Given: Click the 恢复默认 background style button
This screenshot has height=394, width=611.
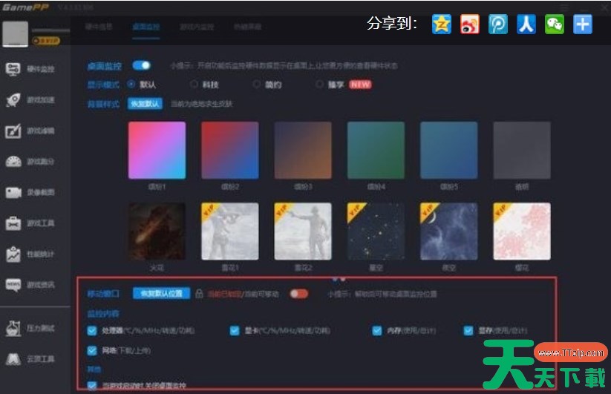Looking at the screenshot, I should pyautogui.click(x=145, y=104).
